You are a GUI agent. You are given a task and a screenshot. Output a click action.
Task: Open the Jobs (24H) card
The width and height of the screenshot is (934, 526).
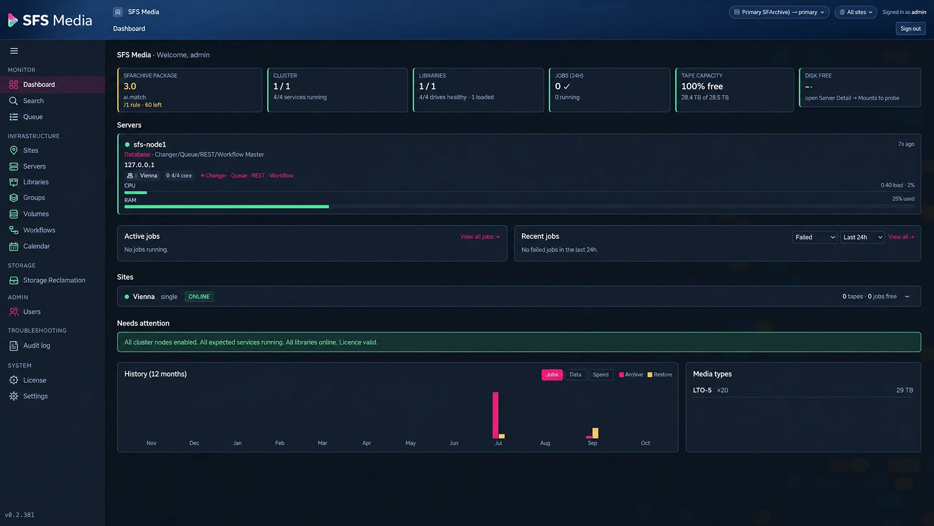tap(609, 90)
